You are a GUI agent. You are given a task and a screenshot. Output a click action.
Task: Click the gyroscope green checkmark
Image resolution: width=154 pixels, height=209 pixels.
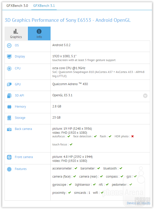(70, 184)
